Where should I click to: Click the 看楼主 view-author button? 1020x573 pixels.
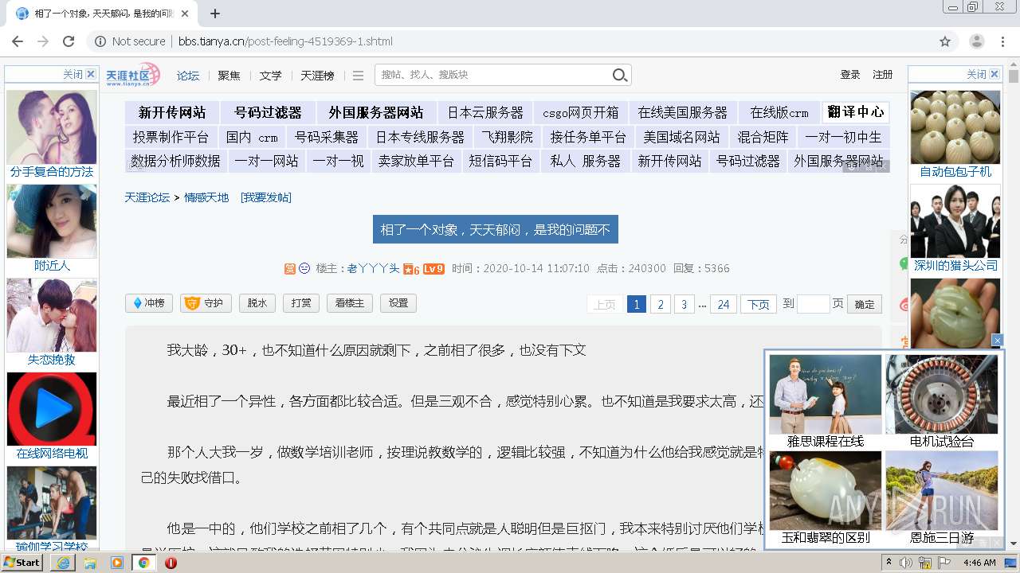pyautogui.click(x=350, y=303)
